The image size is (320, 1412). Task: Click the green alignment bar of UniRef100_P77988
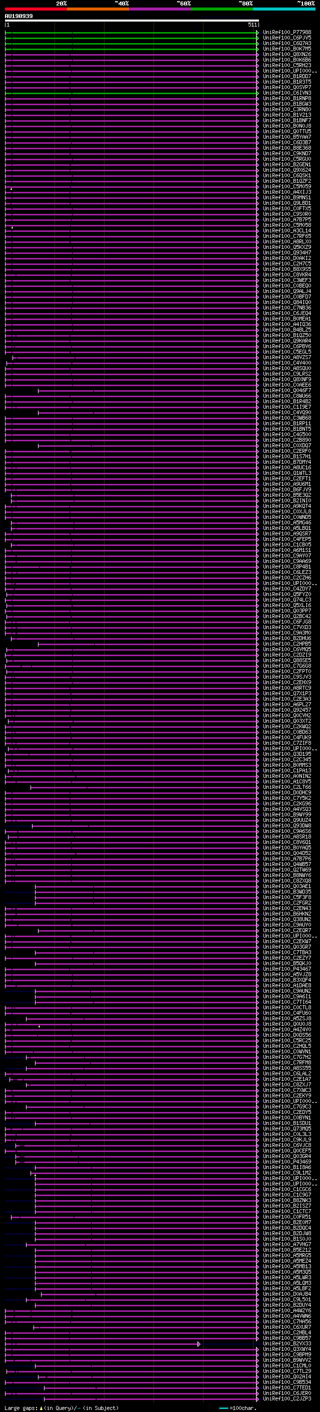131,33
